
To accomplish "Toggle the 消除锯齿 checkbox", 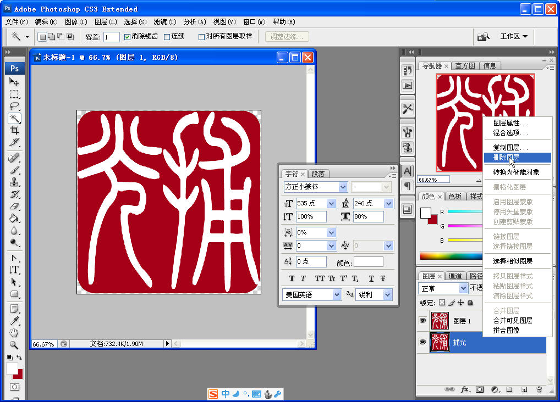I will click(x=128, y=37).
